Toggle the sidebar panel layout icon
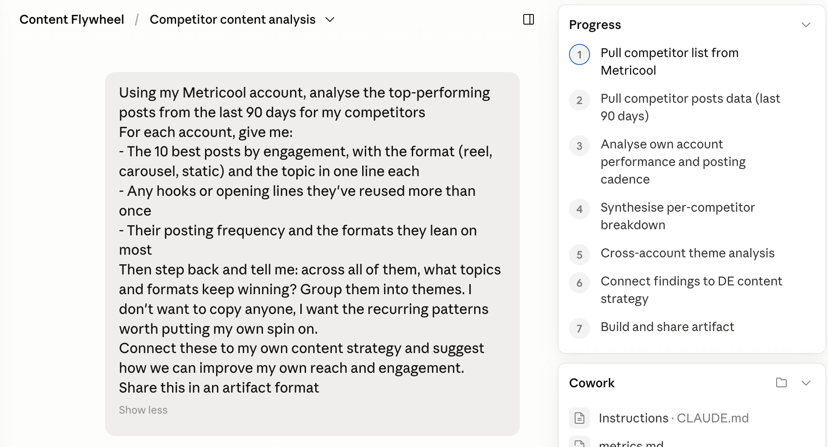Screen dimensions: 828x447 pos(529,19)
